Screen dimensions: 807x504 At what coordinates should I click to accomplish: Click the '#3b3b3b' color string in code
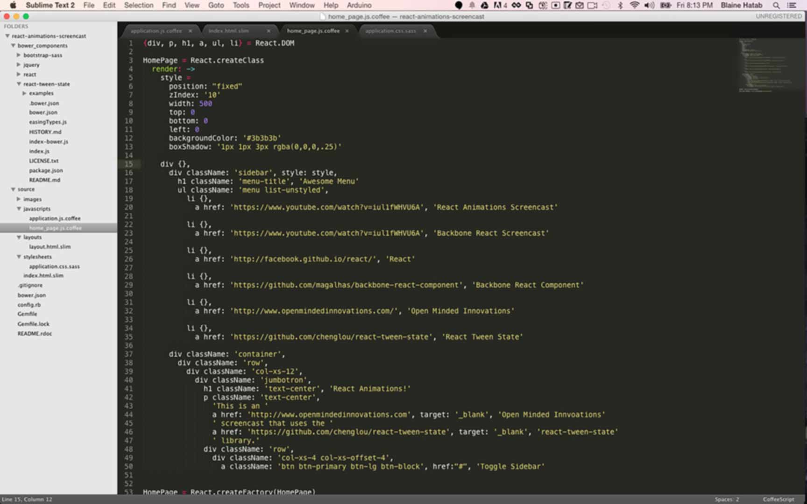pyautogui.click(x=262, y=138)
